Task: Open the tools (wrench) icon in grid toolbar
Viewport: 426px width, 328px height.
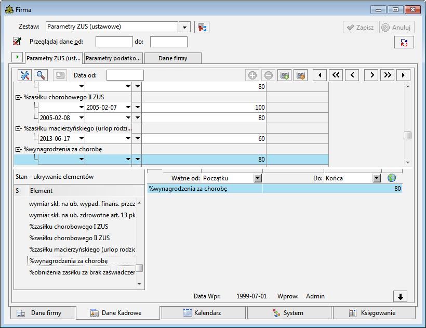Action: tap(25, 75)
